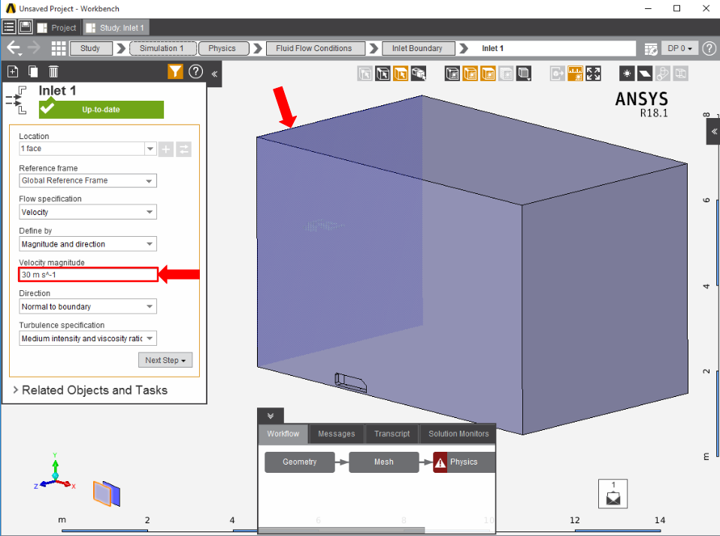The image size is (720, 536).
Task: Click the Mesh workflow step
Action: [384, 462]
